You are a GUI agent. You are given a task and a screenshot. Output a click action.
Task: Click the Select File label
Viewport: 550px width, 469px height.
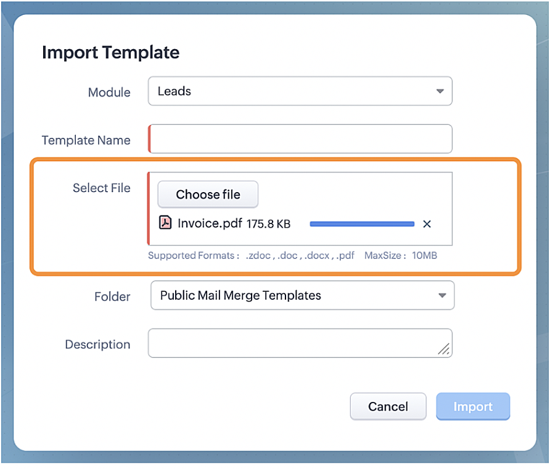pos(101,188)
